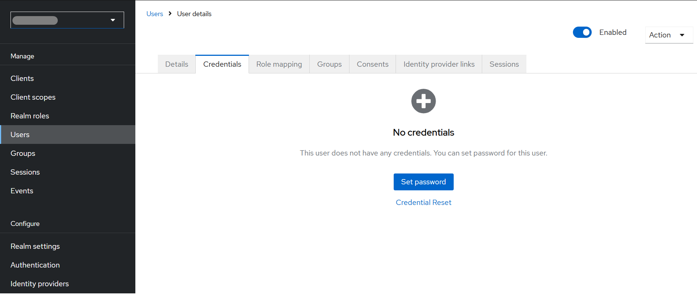Go to the user's Groups tab
Viewport: 697px width, 296px height.
click(329, 64)
